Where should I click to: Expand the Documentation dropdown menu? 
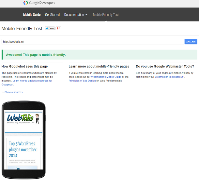[76, 15]
